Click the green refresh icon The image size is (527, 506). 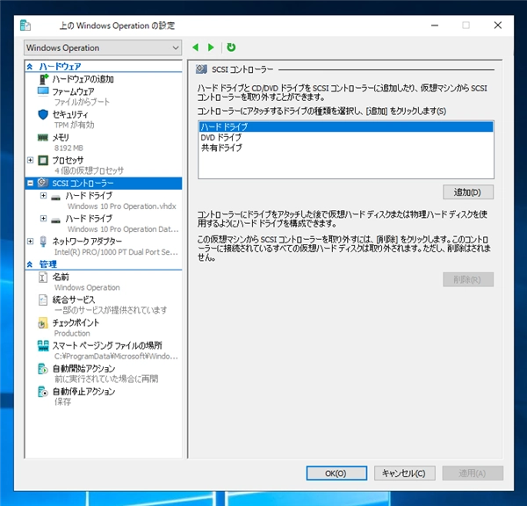[231, 47]
